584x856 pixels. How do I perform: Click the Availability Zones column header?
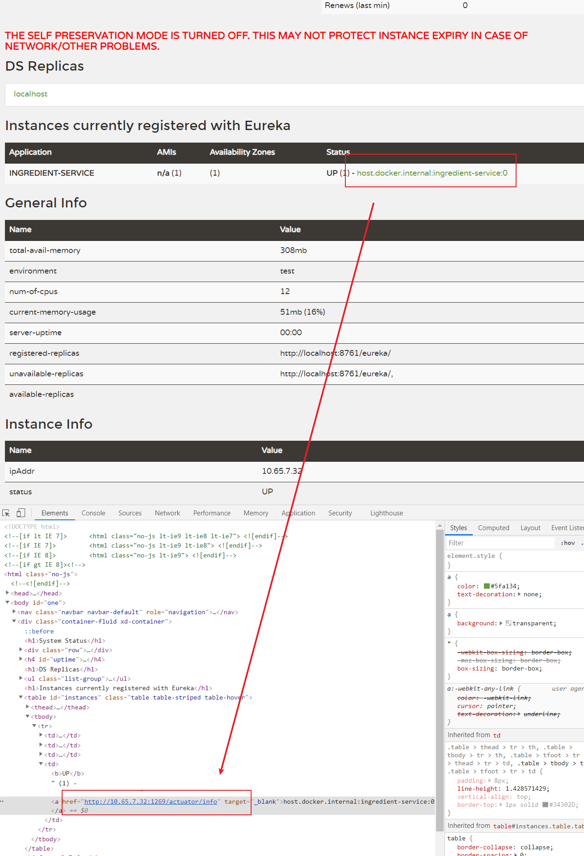pyautogui.click(x=242, y=152)
